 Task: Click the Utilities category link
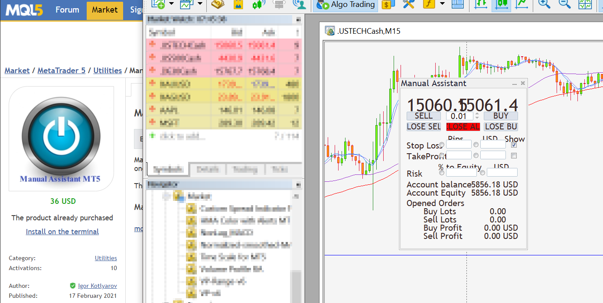pos(106,258)
